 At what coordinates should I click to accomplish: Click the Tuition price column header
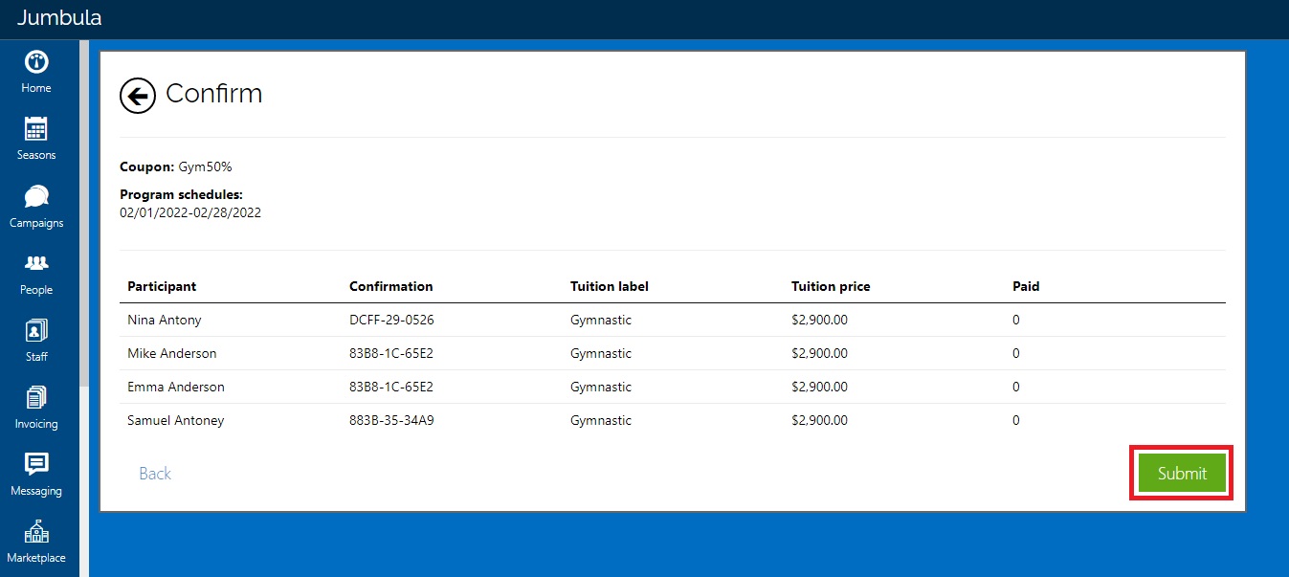click(x=831, y=286)
